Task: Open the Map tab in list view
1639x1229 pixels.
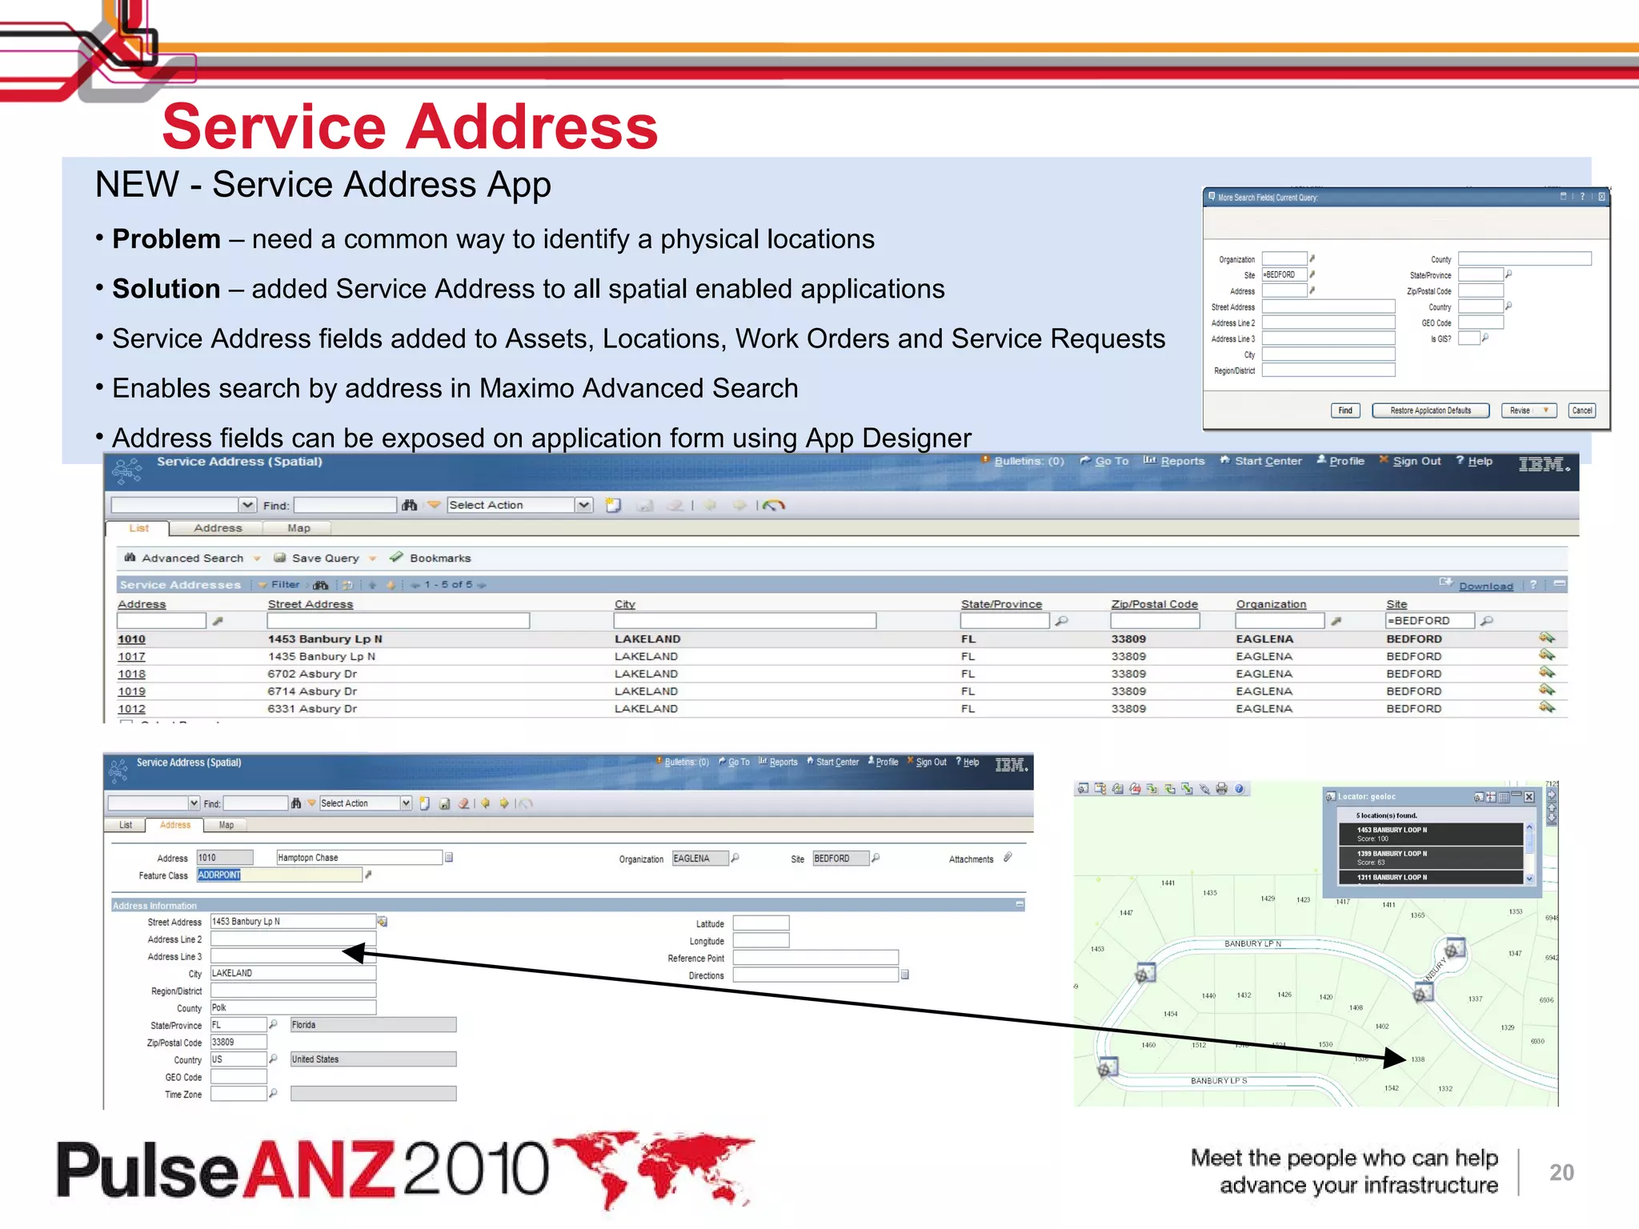Action: [299, 528]
